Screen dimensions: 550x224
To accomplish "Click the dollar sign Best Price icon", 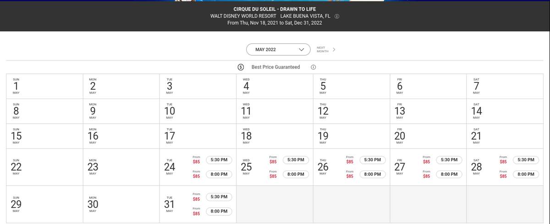I will point(241,67).
